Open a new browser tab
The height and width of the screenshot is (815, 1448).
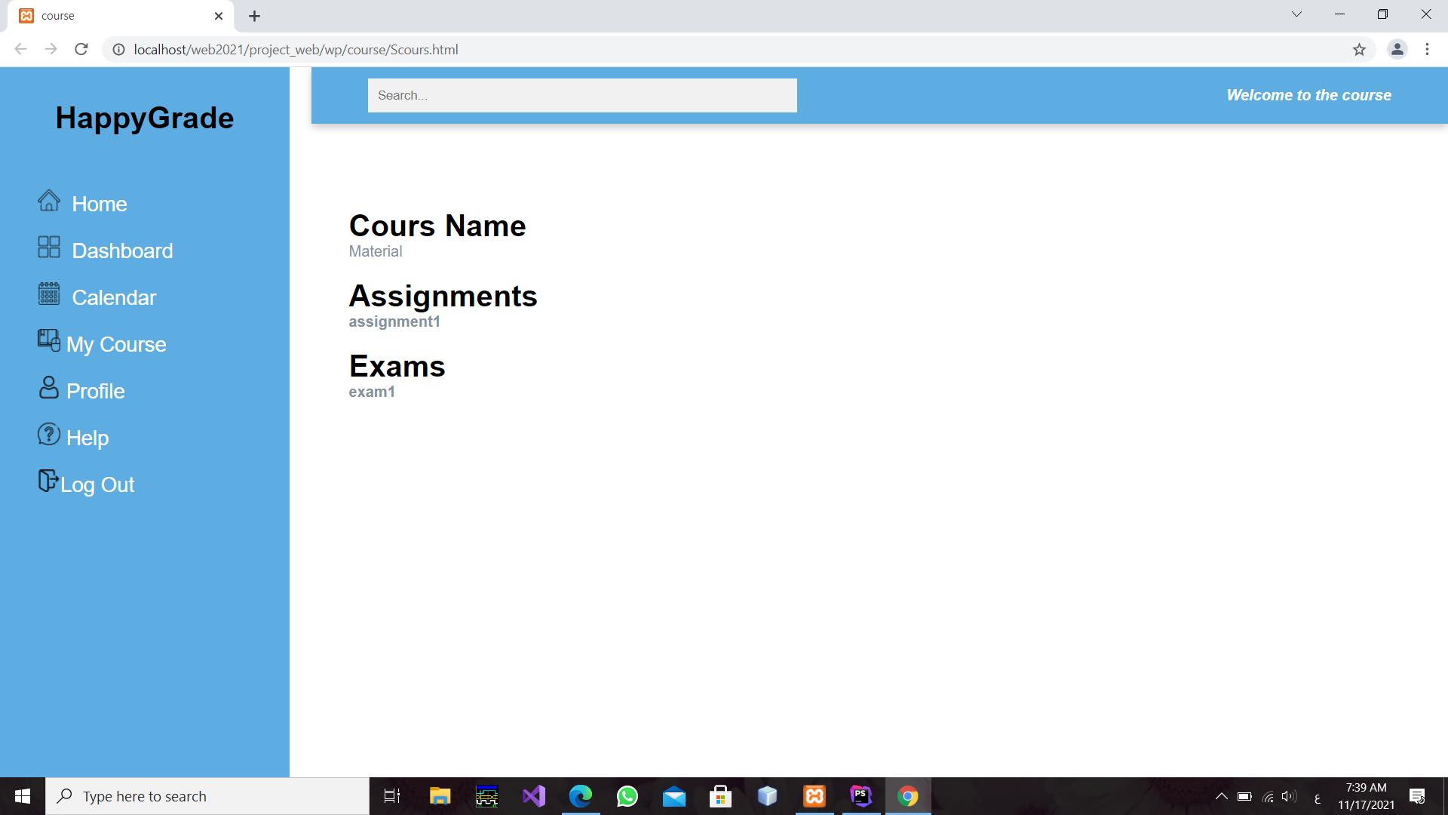(x=254, y=15)
